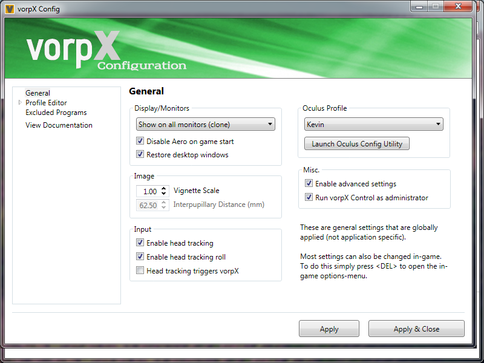Open View Documentation link

click(59, 125)
